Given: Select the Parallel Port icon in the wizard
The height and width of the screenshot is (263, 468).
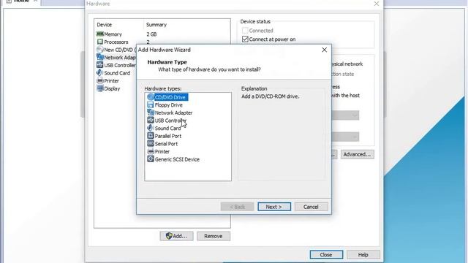Looking at the screenshot, I should coord(151,136).
